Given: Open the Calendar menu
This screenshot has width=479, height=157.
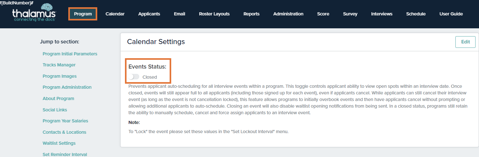Looking at the screenshot, I should [115, 14].
